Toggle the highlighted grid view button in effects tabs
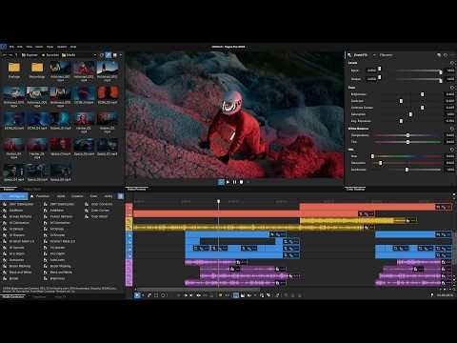 click(x=120, y=196)
